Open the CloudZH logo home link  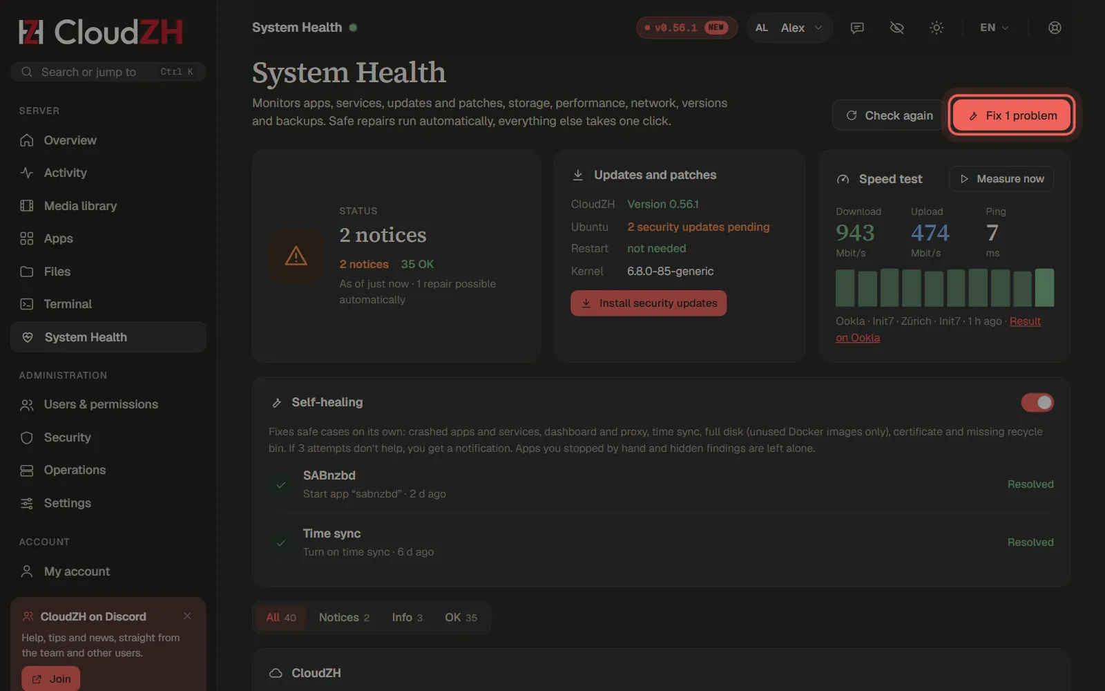click(x=101, y=32)
